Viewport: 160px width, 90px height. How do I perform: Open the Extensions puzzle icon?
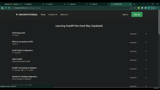click(x=142, y=8)
